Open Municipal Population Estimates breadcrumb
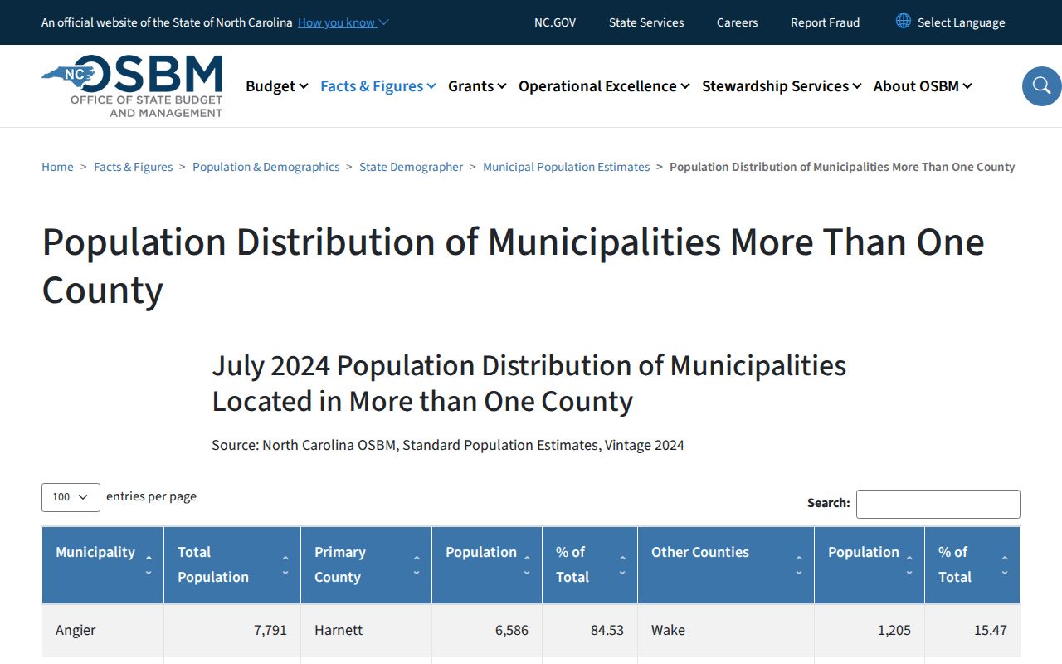Screen dimensions: 1062x664 coord(567,167)
